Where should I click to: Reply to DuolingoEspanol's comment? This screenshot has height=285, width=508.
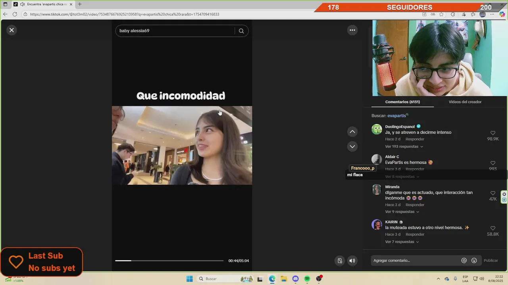[415, 139]
